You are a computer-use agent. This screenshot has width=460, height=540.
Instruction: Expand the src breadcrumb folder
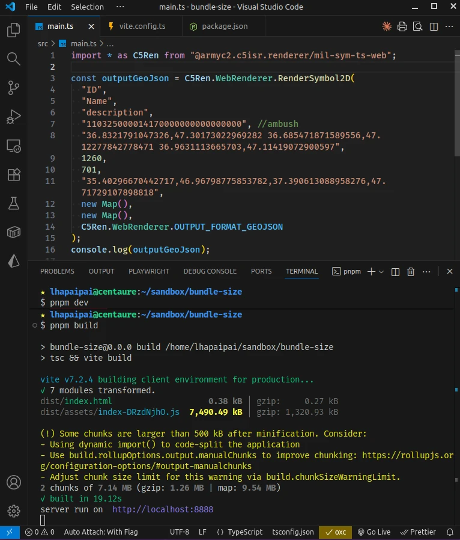click(43, 43)
